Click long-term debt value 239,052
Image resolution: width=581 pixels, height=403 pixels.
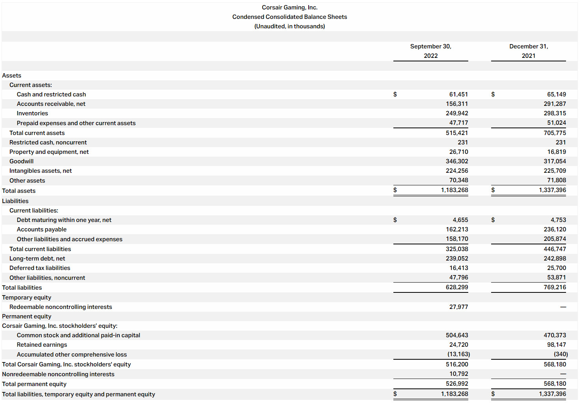pyautogui.click(x=457, y=259)
